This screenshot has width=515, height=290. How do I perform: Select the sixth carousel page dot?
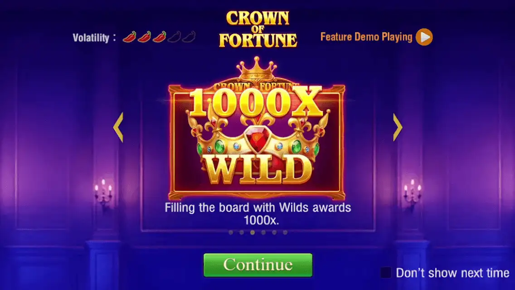(x=285, y=232)
